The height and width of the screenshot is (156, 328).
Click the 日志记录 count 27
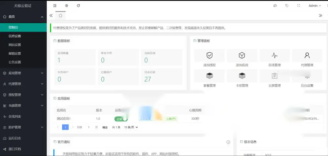pyautogui.click(x=148, y=79)
